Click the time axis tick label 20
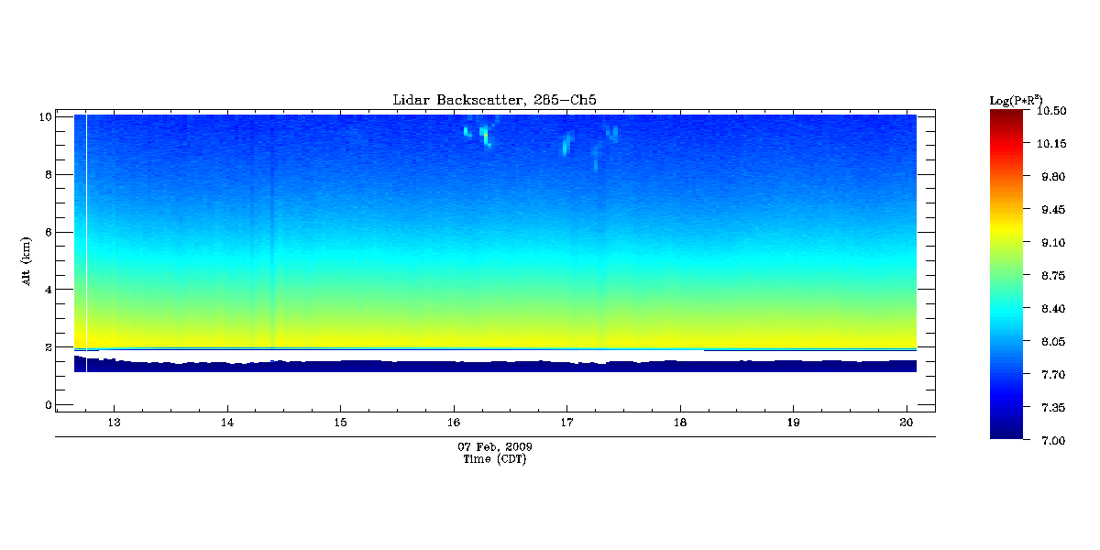1100x550 pixels. click(x=907, y=423)
